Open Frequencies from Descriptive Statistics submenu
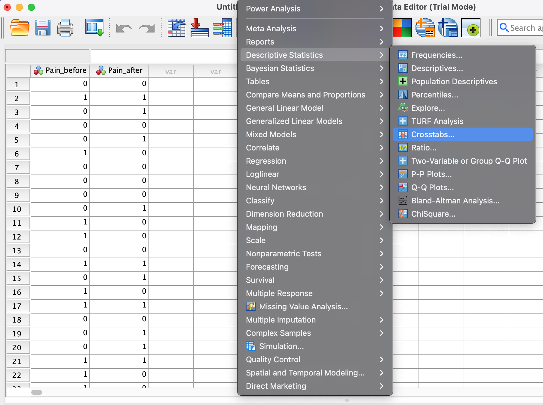Image resolution: width=543 pixels, height=405 pixels. pyautogui.click(x=437, y=55)
